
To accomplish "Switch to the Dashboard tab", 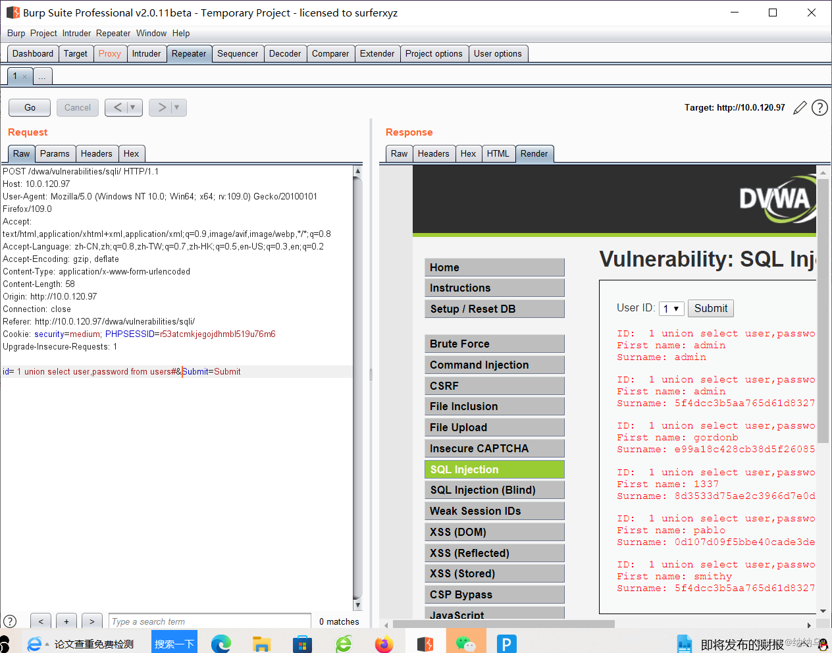I will (33, 53).
